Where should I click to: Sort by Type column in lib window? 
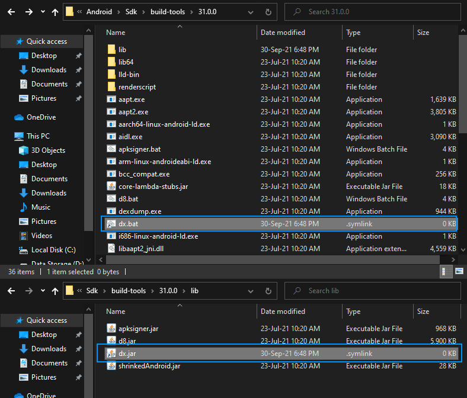(353, 312)
